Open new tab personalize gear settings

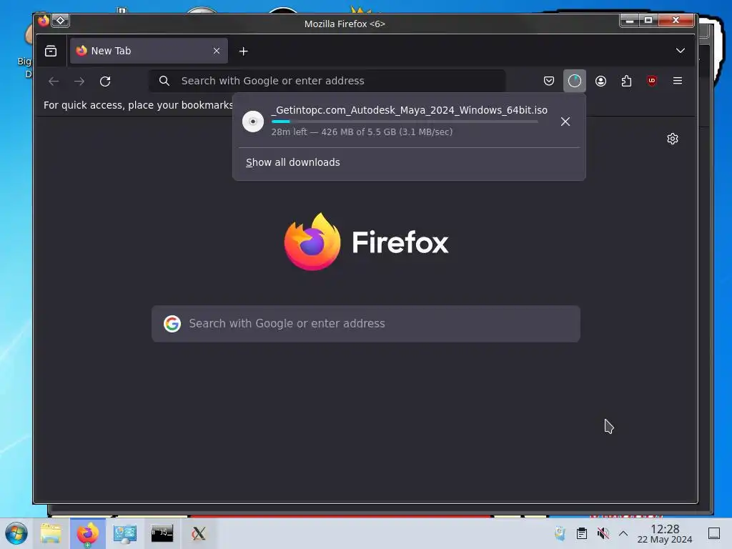point(672,139)
